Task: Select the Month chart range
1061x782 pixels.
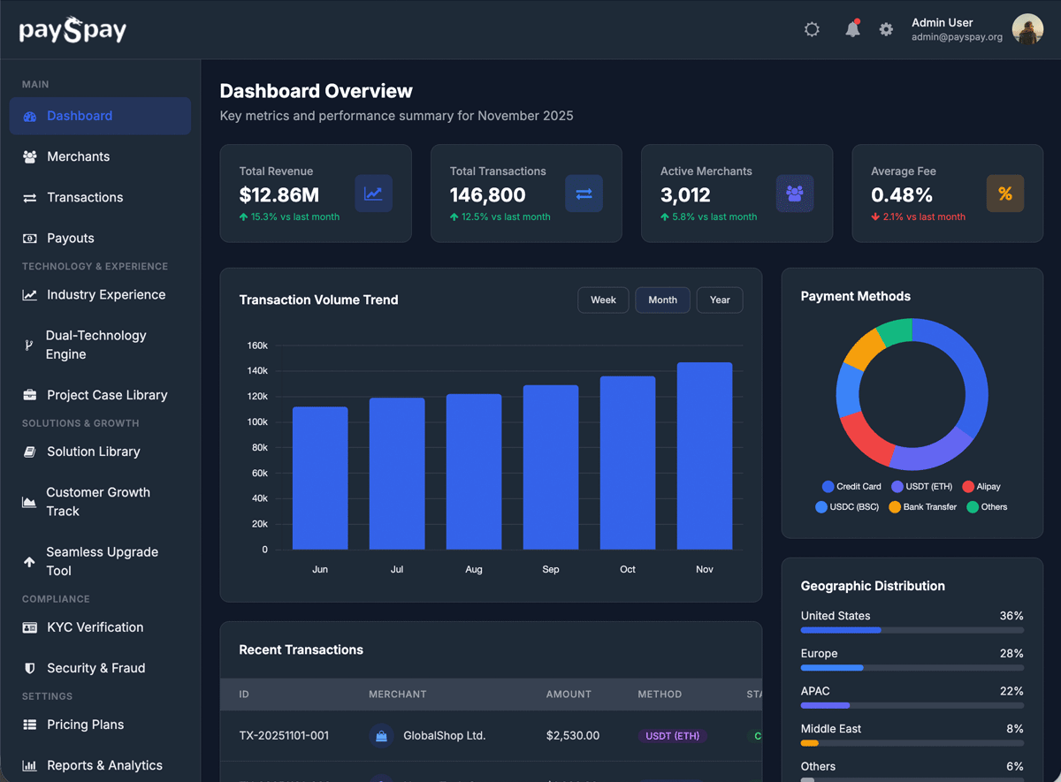Action: 662,300
